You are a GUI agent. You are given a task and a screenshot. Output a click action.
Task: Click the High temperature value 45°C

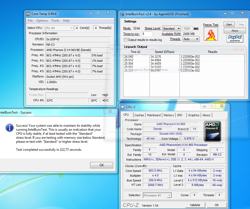(x=105, y=100)
